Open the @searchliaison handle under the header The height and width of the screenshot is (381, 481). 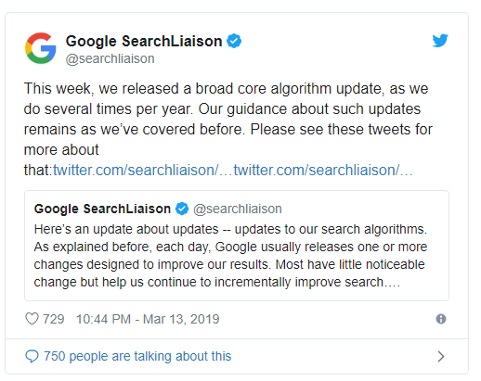[110, 58]
